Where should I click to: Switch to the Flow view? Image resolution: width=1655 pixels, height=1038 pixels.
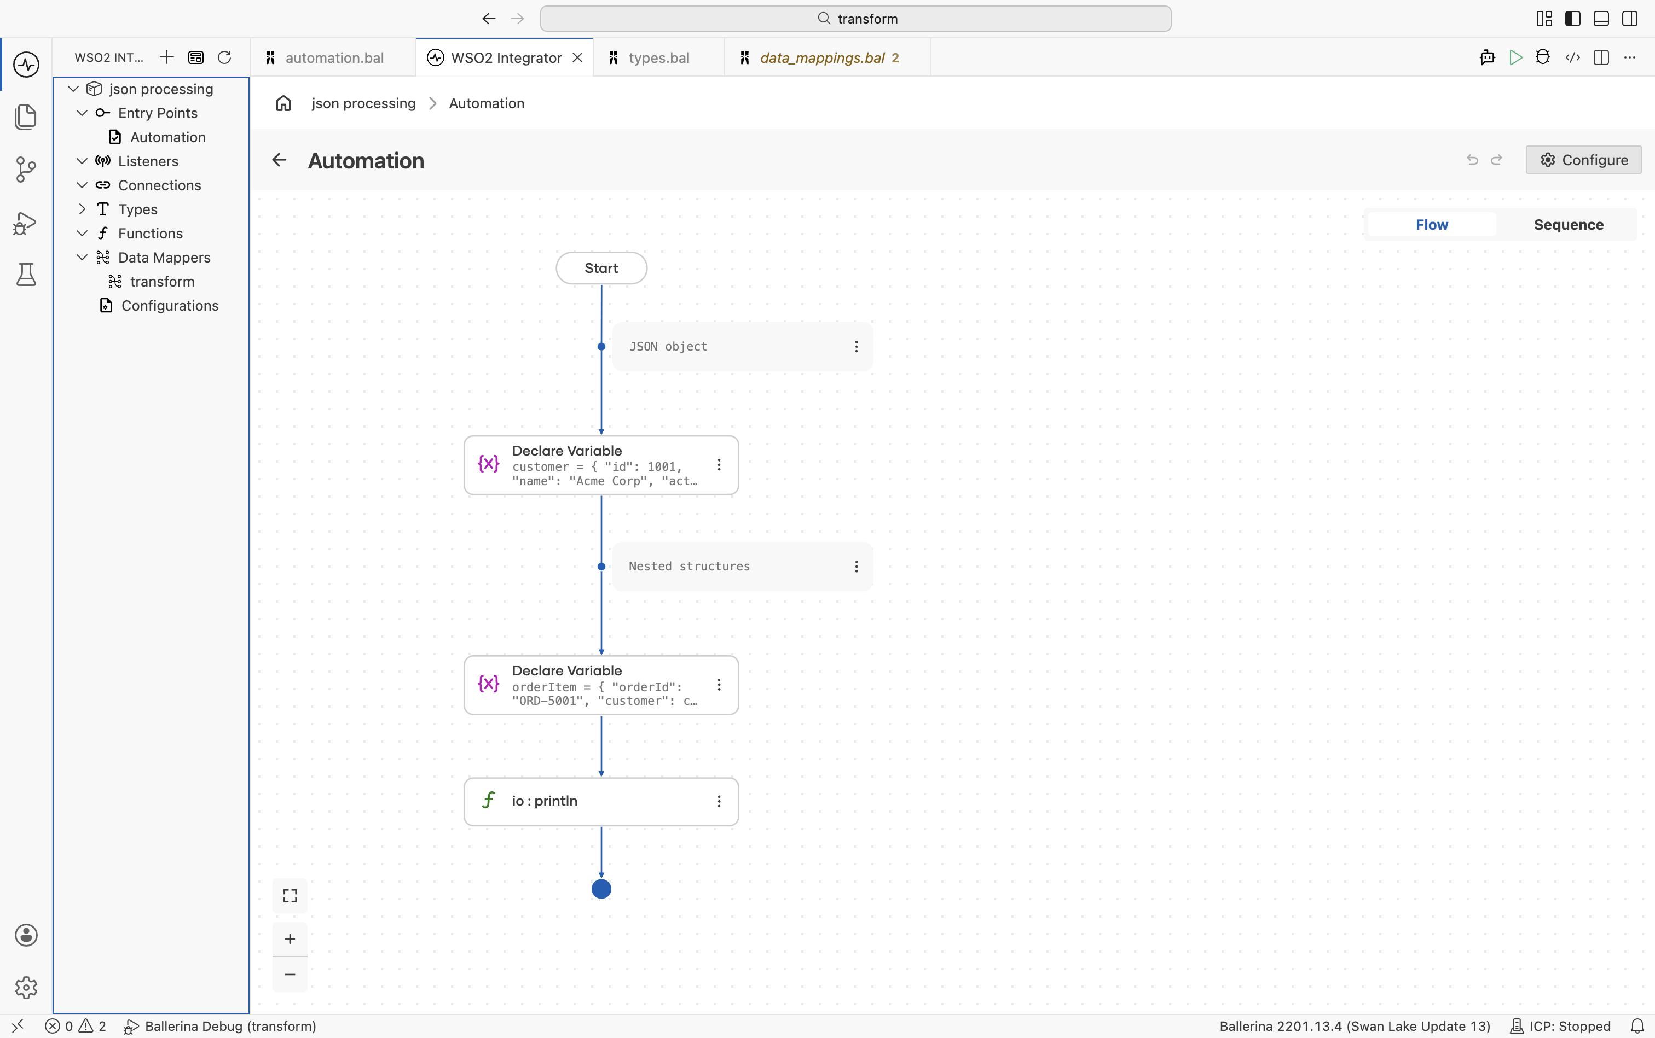click(x=1432, y=224)
